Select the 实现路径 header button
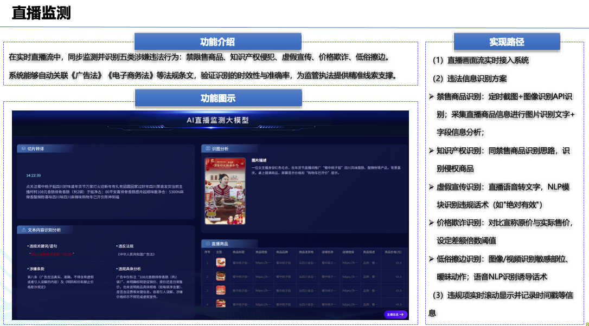This screenshot has height=326, width=589. point(507,42)
